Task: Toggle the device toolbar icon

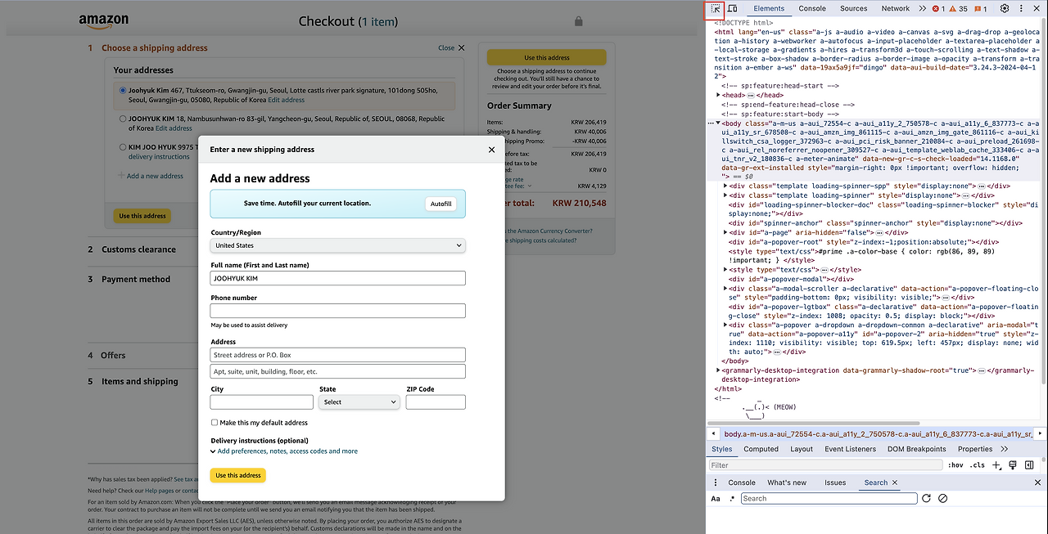Action: [733, 8]
